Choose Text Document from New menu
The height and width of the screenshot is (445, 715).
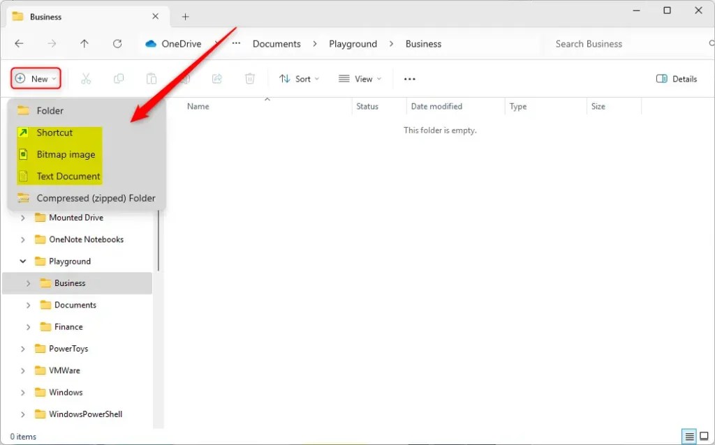(87, 176)
